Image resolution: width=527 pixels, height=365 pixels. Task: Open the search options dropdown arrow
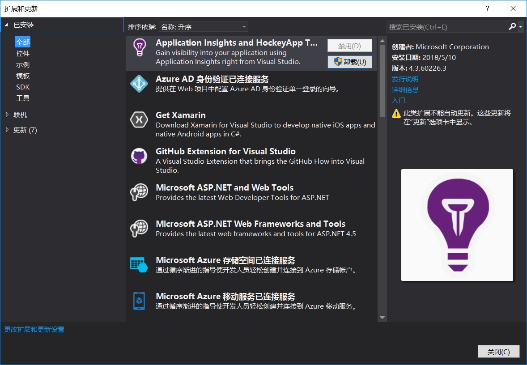(521, 26)
